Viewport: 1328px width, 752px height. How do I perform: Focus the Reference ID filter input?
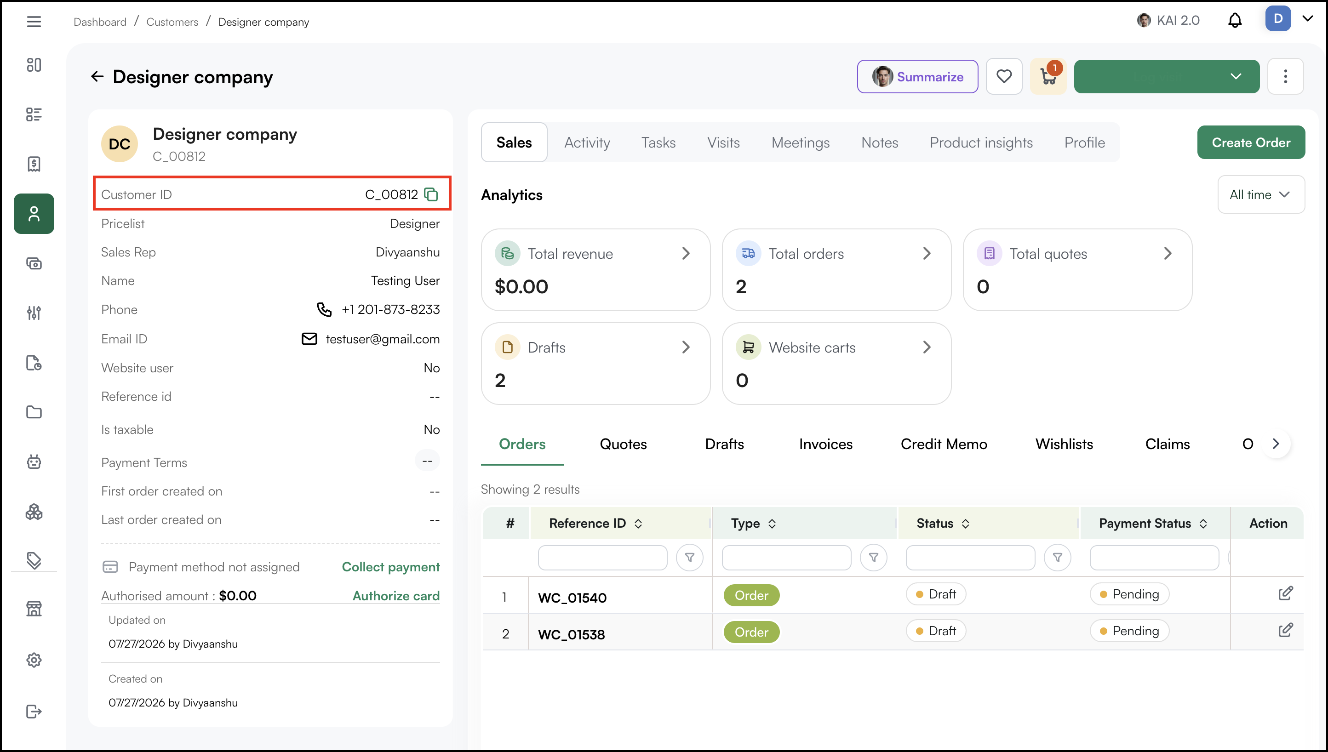602,558
